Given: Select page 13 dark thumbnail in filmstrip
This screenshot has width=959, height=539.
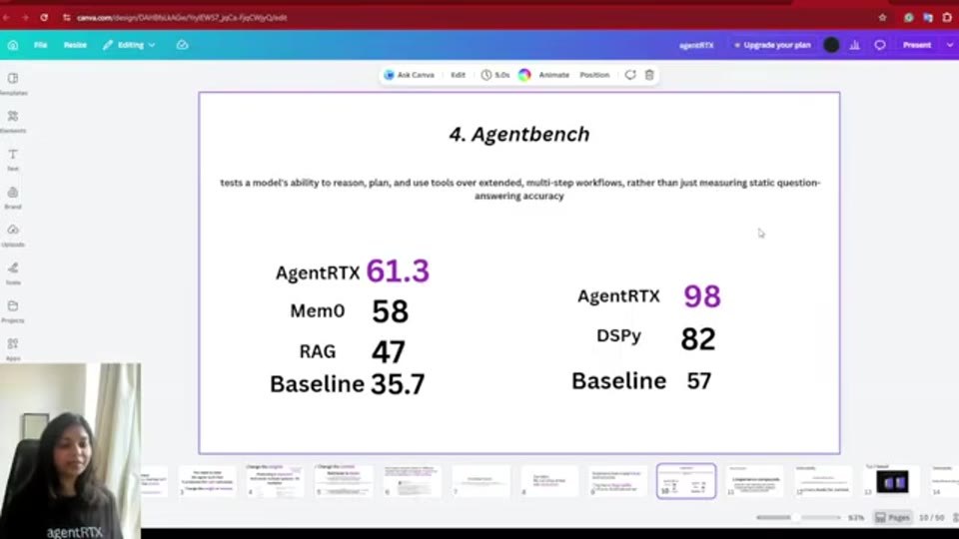Looking at the screenshot, I should [892, 481].
